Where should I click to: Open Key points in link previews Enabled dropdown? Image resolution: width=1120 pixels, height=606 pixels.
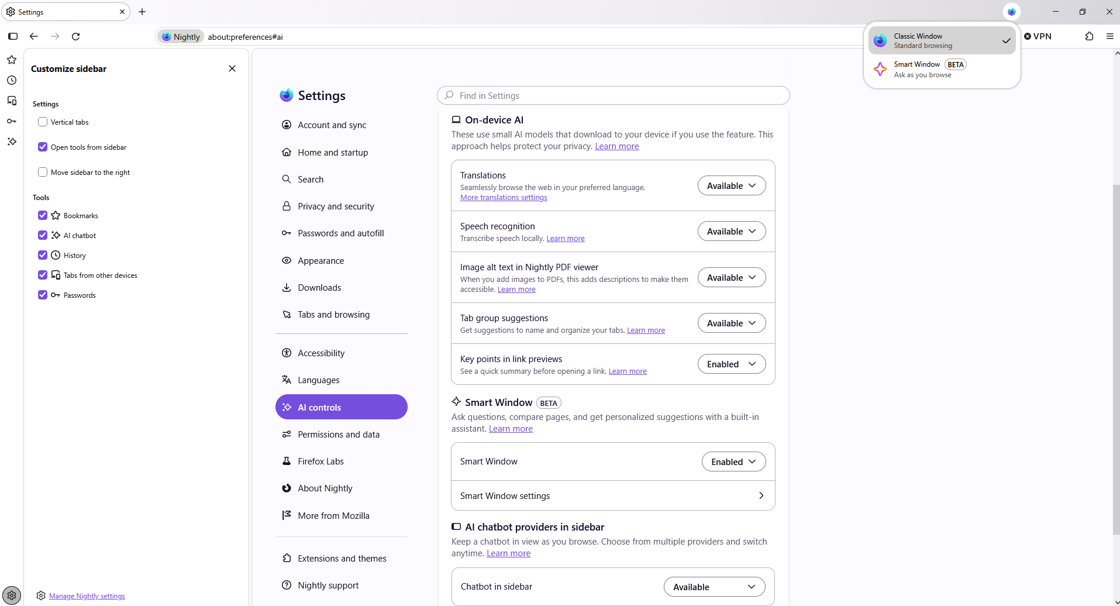(x=732, y=364)
